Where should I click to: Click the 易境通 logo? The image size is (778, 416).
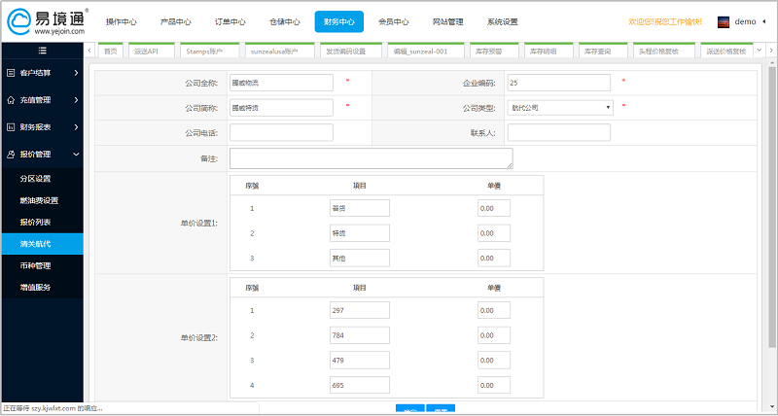(x=47, y=20)
